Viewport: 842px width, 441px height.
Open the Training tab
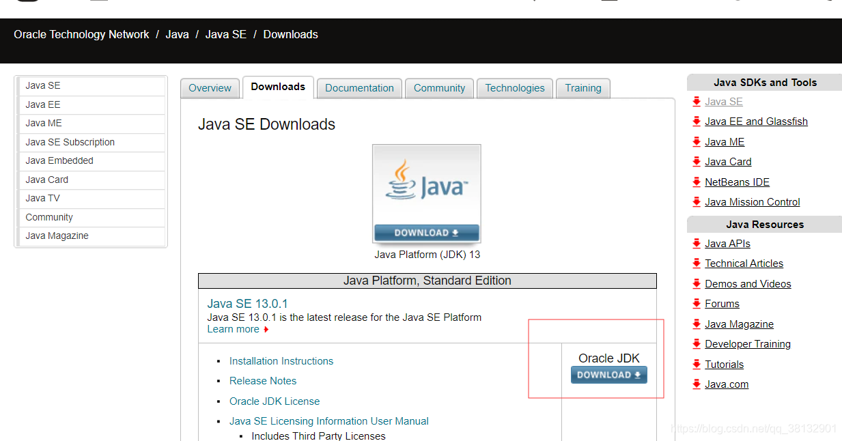583,88
